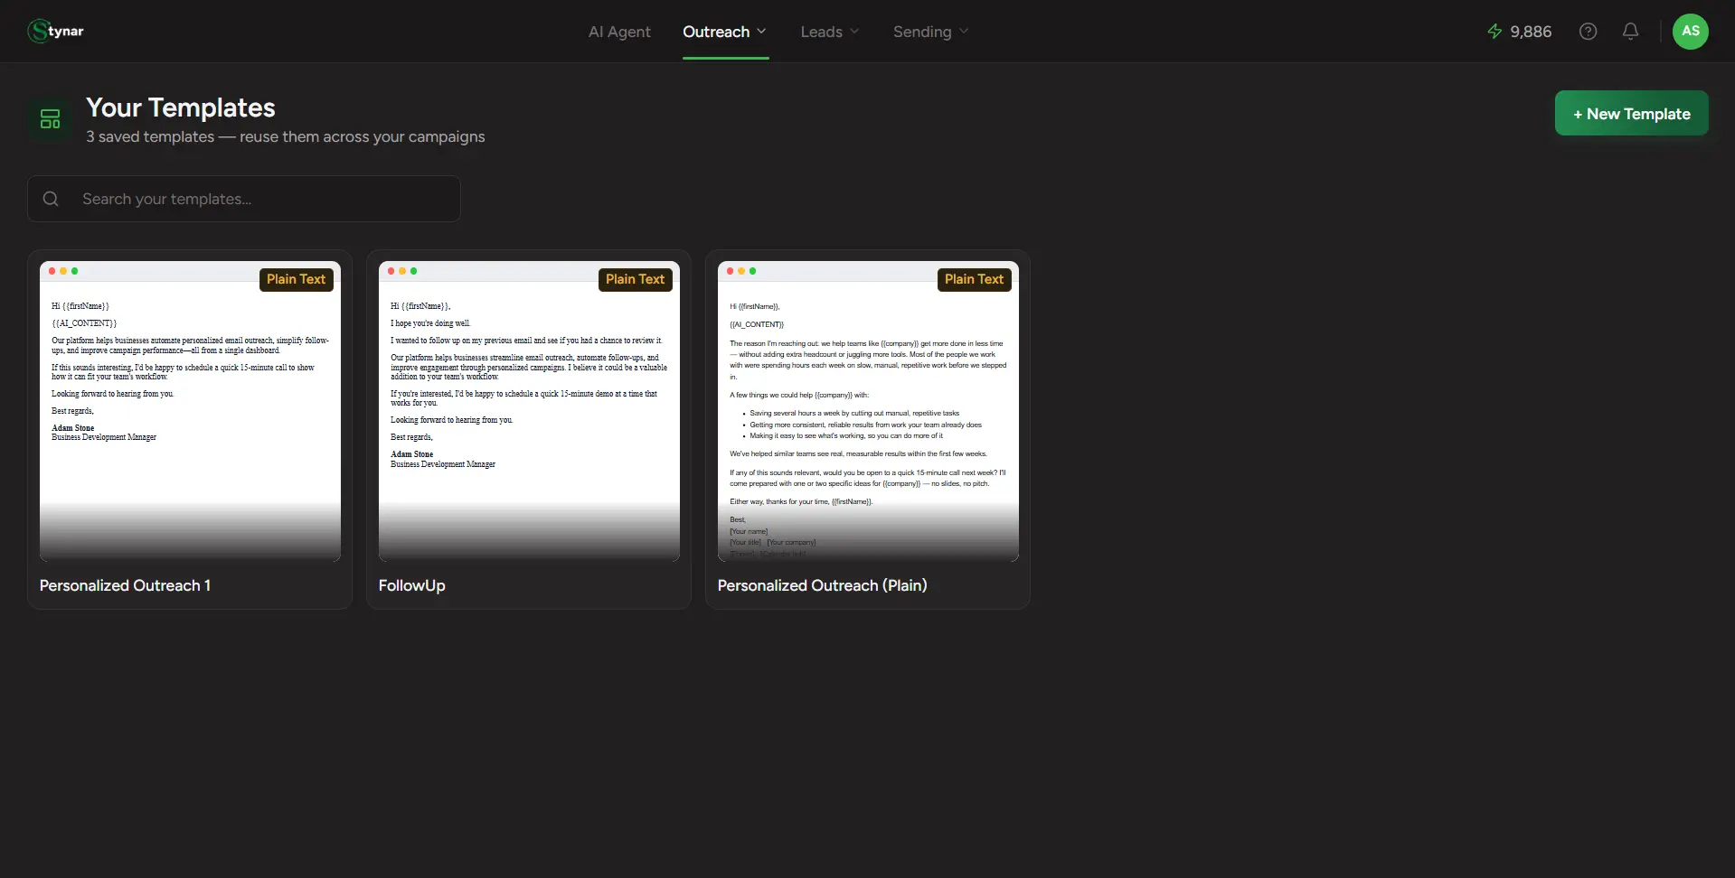This screenshot has width=1735, height=878.
Task: Expand the Leads dropdown menu
Action: click(829, 32)
